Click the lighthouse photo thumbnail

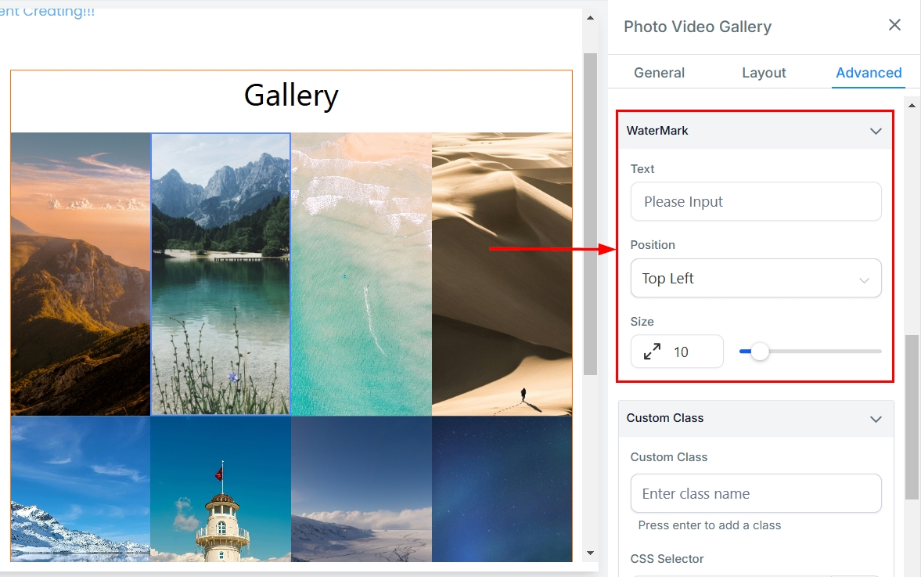221,489
